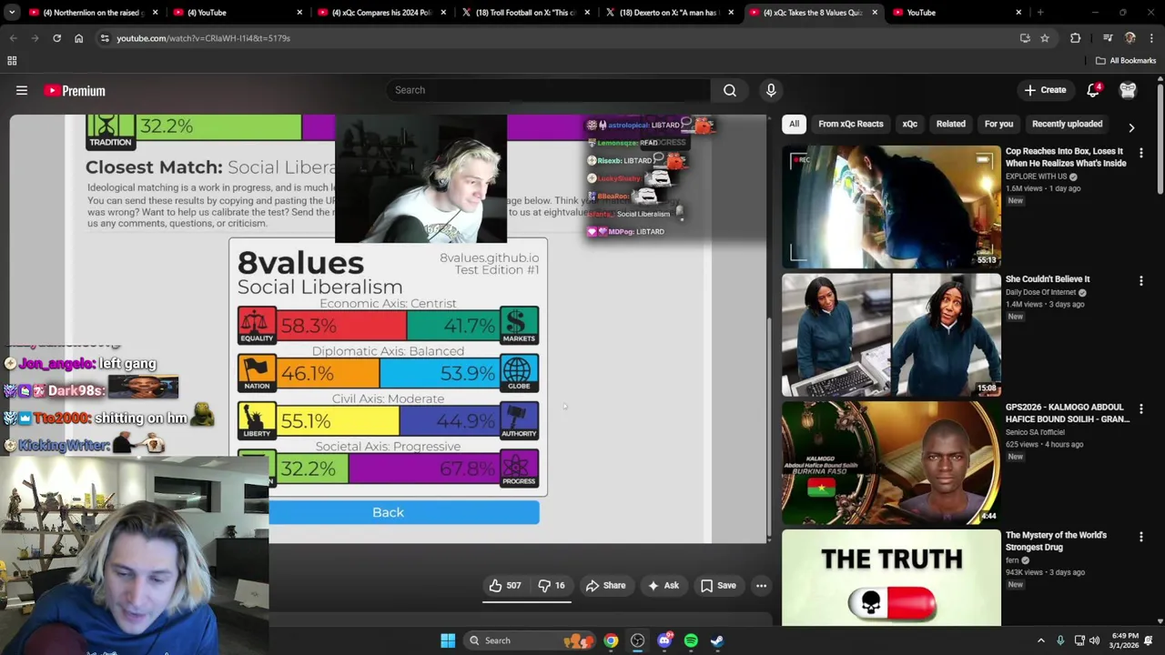Open 'Daily Dose Of Internet' channel name
Image resolution: width=1165 pixels, height=655 pixels.
pyautogui.click(x=1041, y=292)
